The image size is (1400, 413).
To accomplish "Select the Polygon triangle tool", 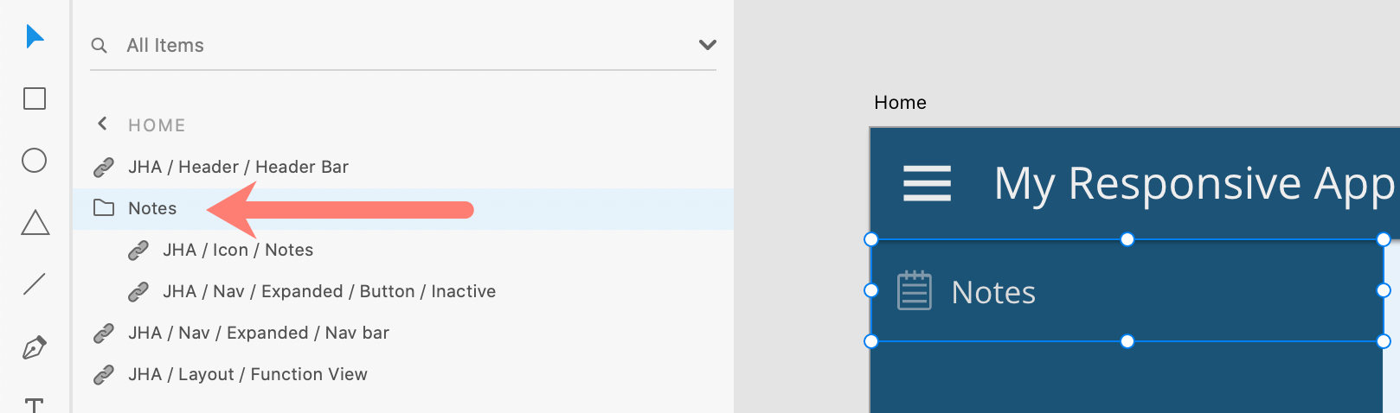I will [x=35, y=223].
